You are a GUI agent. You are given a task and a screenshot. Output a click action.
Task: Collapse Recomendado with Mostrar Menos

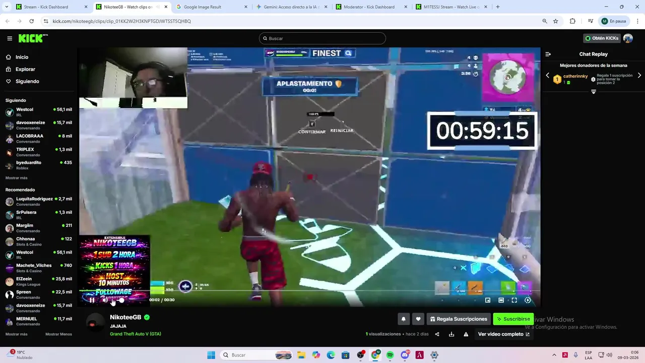point(58,334)
